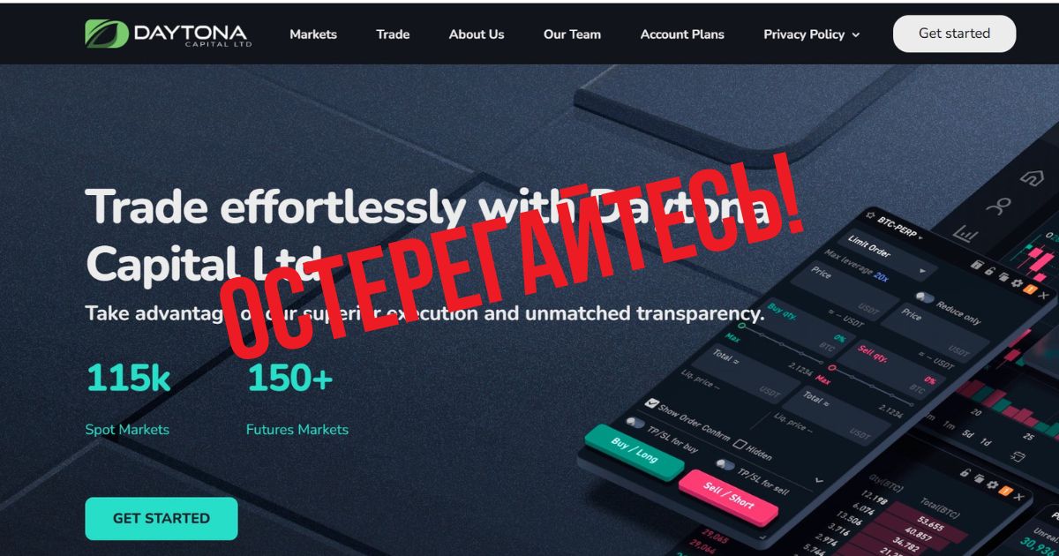Check the Show Order Confirm checkbox
The image size is (1059, 556).
point(651,402)
